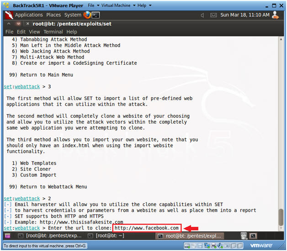This screenshot has width=287, height=251.
Task: Switch to first taskbar window [root@bt: /pentest/exp...
Action: [50, 236]
